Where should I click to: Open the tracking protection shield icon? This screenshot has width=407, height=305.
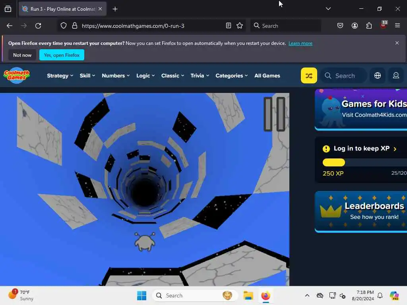64,26
